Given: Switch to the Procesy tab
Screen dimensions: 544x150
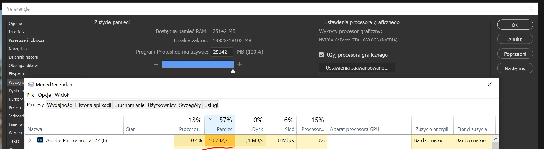Looking at the screenshot, I should 35,105.
